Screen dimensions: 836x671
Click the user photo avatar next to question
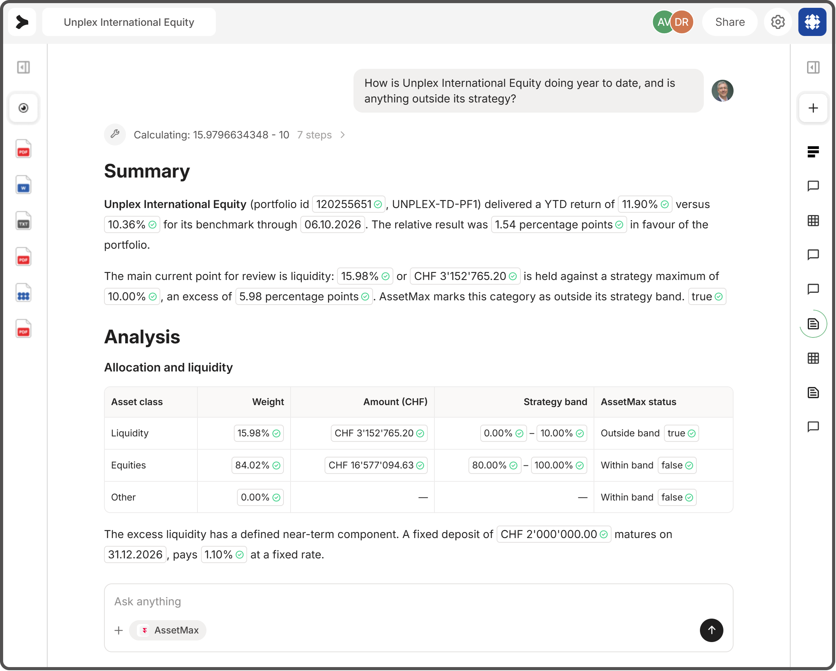coord(723,91)
